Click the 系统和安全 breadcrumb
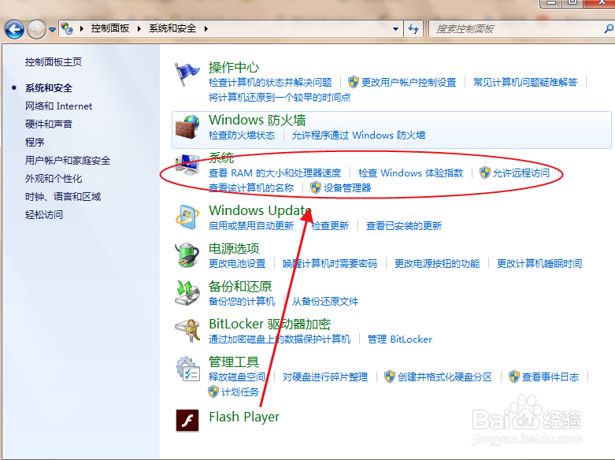The image size is (615, 460). click(172, 28)
